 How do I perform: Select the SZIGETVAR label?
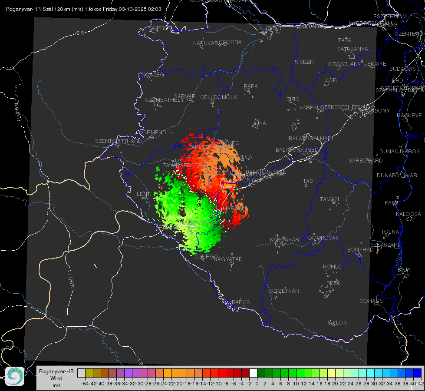coord(284,291)
